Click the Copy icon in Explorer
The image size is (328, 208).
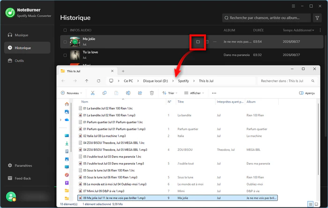(x=104, y=93)
